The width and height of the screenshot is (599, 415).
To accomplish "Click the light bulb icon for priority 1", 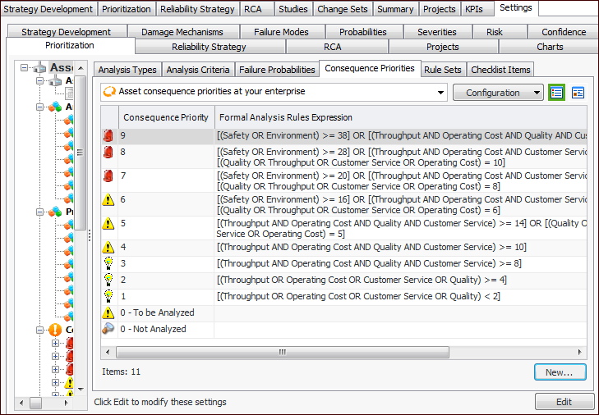I will [x=108, y=296].
